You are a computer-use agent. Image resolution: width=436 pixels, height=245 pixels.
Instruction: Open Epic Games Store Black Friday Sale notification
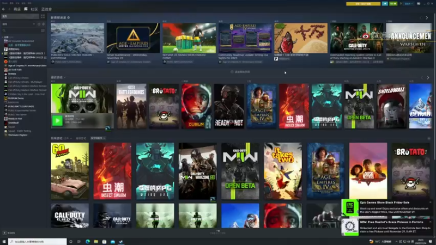[x=387, y=208]
